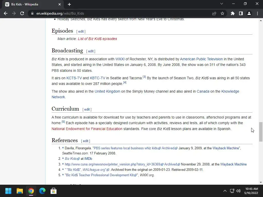The width and height of the screenshot is (263, 197).
Task: Open the Windows Start menu
Action: point(8,191)
